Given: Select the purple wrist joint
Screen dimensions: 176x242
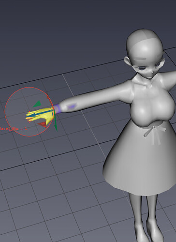Looking at the screenshot, I should pos(57,108).
